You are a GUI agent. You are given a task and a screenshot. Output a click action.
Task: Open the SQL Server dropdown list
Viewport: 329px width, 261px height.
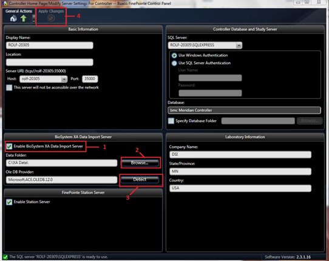click(x=239, y=45)
